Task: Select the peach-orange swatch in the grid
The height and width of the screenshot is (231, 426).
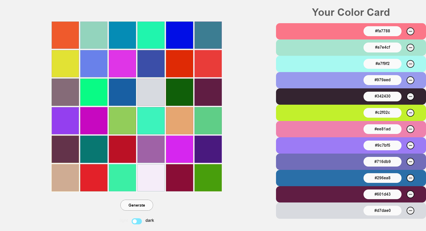Action: tap(180, 121)
